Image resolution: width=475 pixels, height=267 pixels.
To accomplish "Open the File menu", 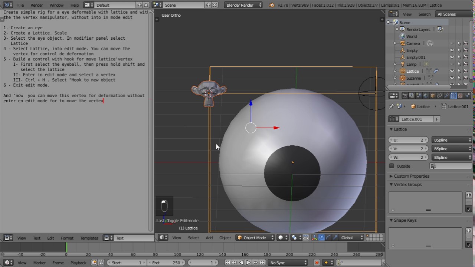I will pyautogui.click(x=20, y=5).
